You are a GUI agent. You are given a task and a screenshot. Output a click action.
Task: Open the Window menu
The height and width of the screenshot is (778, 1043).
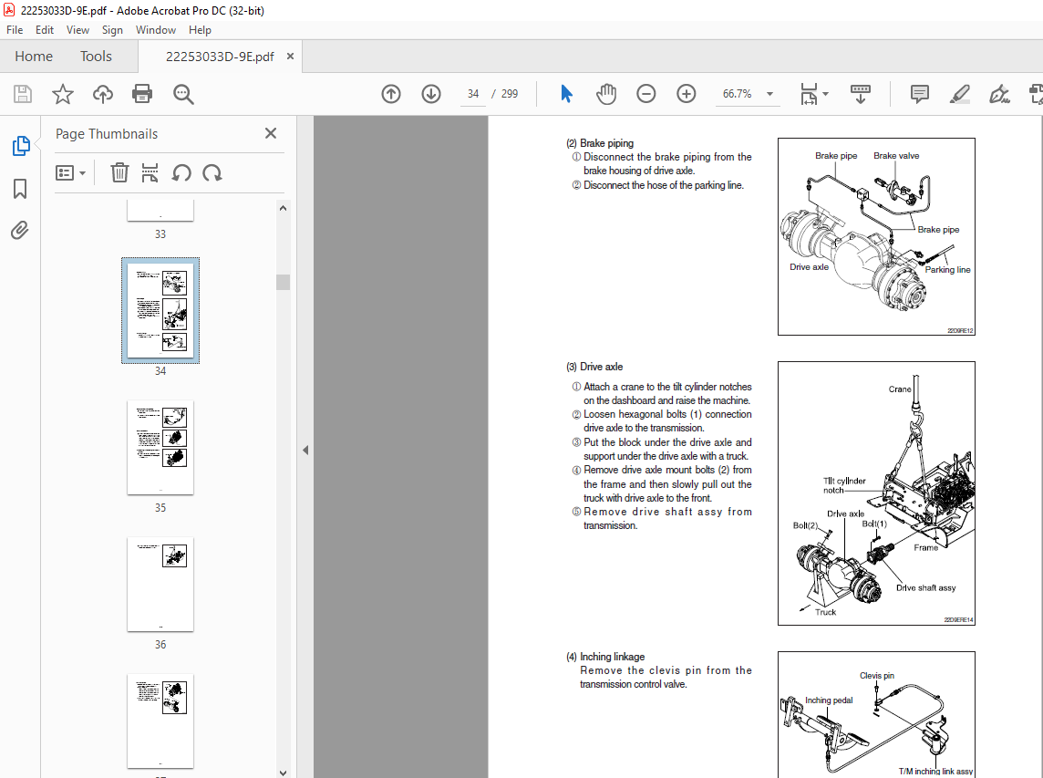156,30
